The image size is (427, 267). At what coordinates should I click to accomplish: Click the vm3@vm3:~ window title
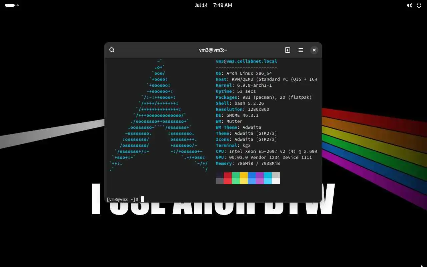coord(213,50)
